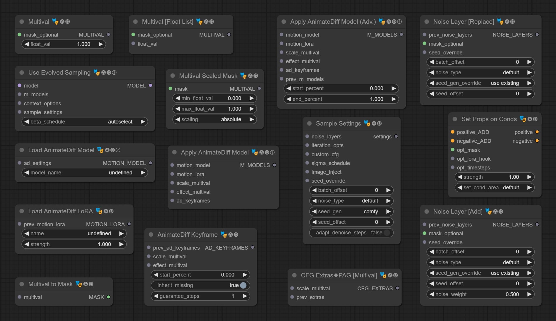This screenshot has width=556, height=321.
Task: Collapse the Multival Scaled Mask node dot
Action: click(173, 76)
